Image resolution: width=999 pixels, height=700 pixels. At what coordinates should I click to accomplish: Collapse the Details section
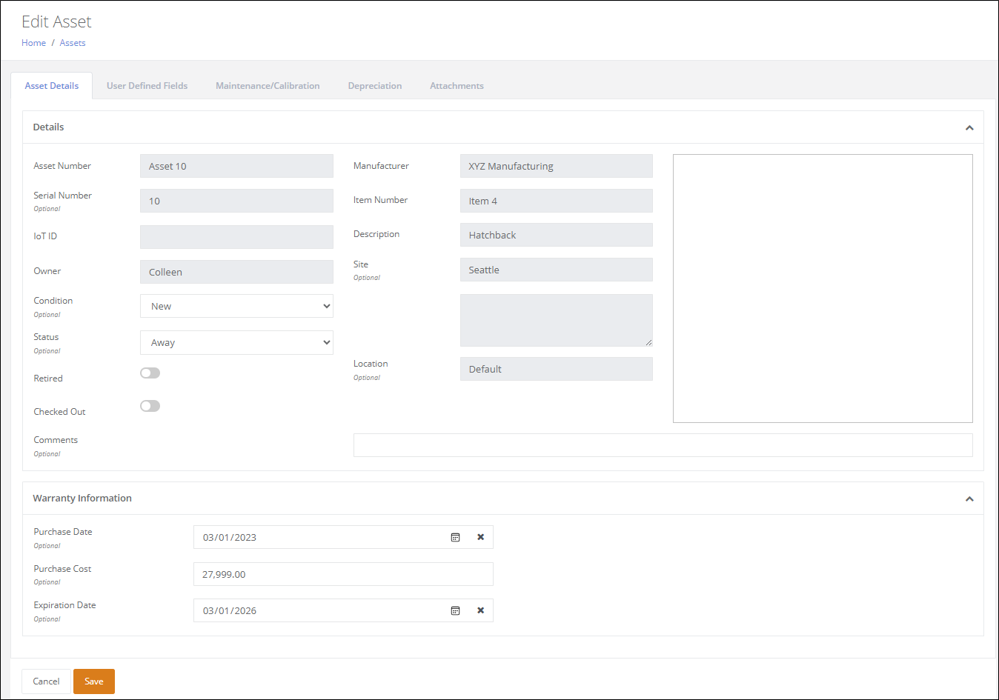(x=969, y=127)
